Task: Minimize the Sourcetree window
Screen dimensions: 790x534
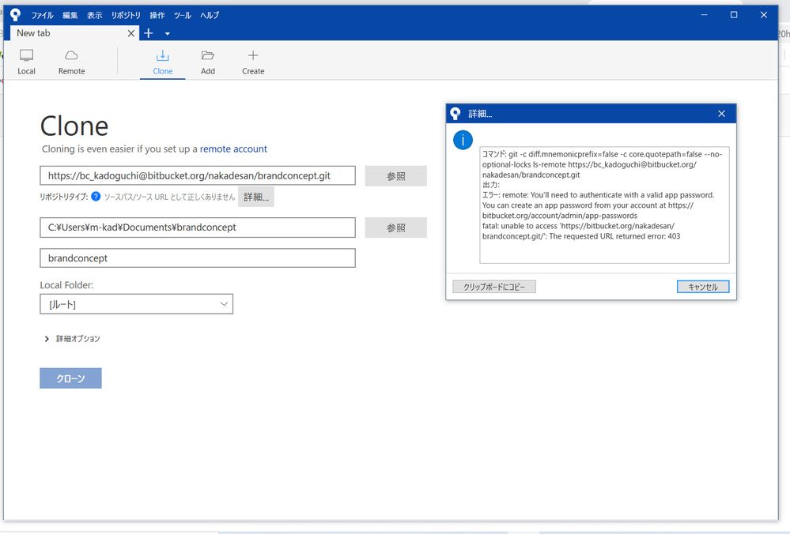Action: pyautogui.click(x=705, y=15)
